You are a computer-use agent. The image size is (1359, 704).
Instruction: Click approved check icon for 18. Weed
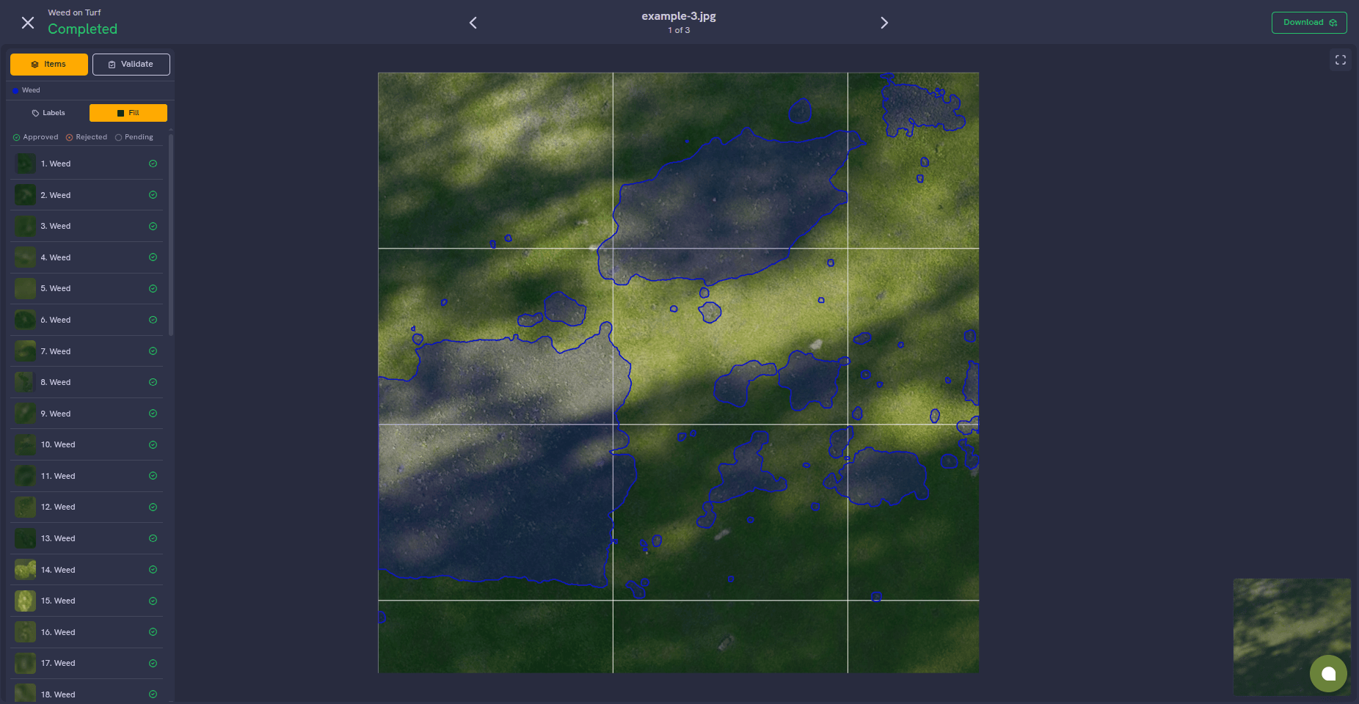click(x=153, y=694)
